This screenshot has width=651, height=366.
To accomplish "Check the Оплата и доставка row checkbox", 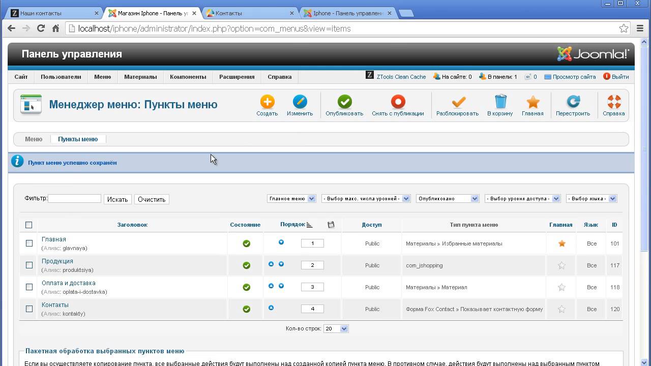I will tap(29, 287).
